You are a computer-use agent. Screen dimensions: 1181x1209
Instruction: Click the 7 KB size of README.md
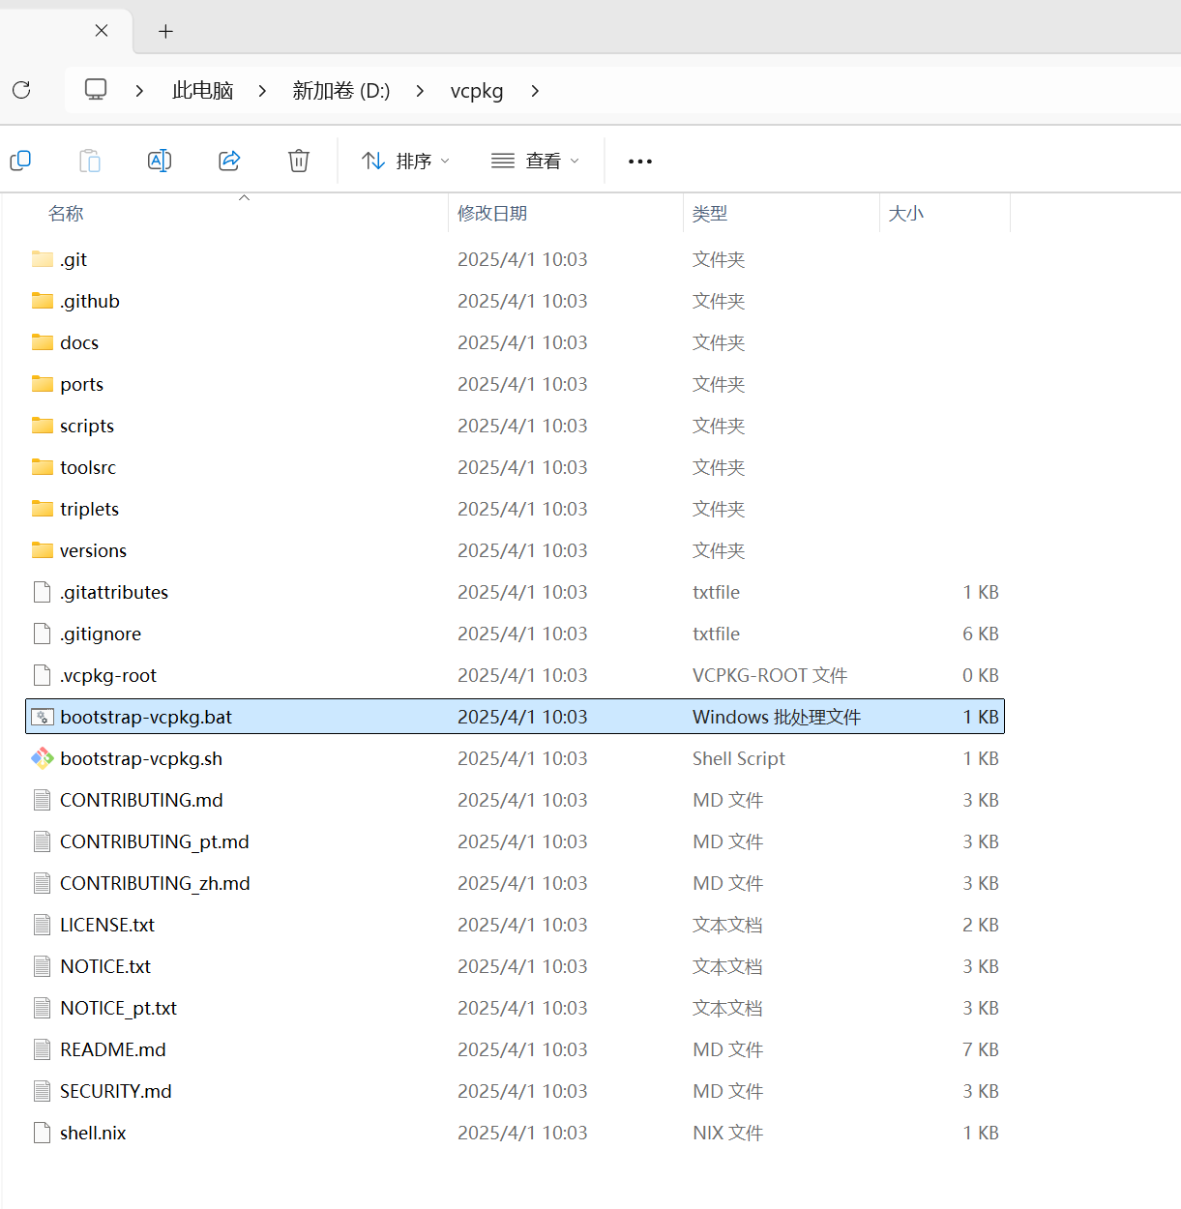pos(981,1049)
